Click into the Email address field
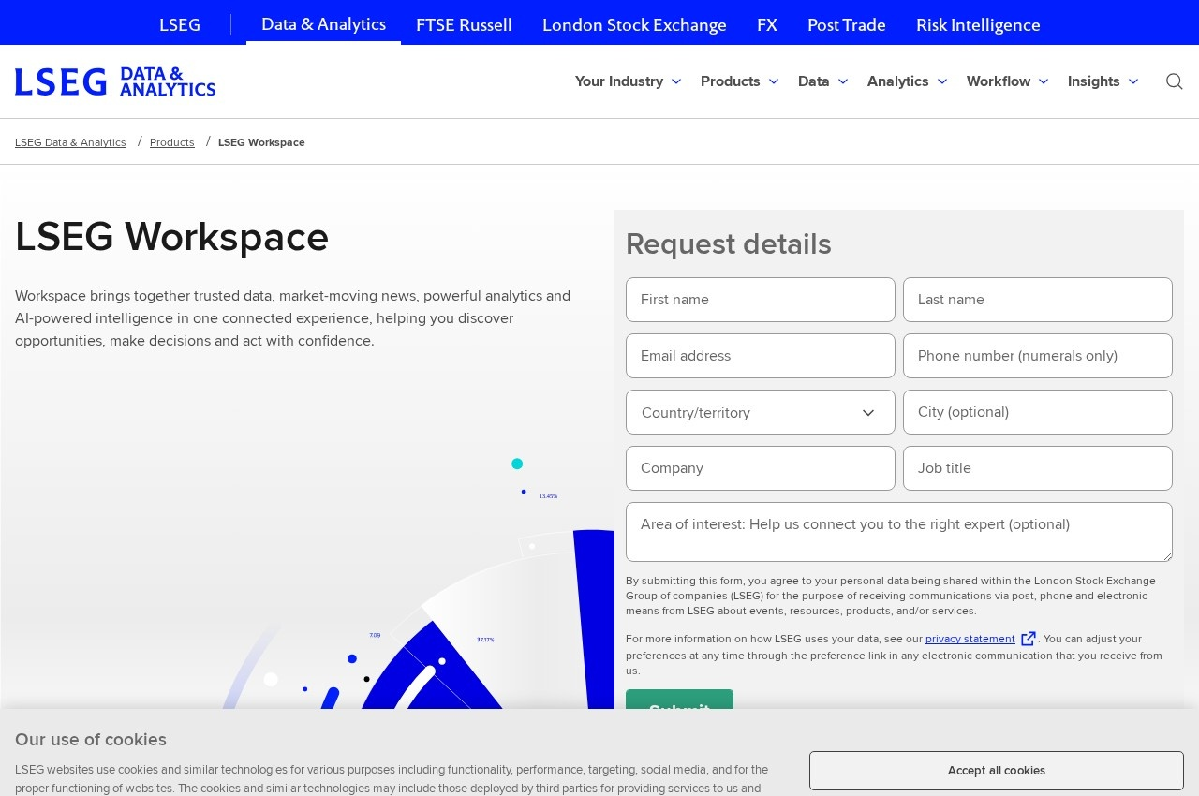Image resolution: width=1199 pixels, height=796 pixels. 761,356
